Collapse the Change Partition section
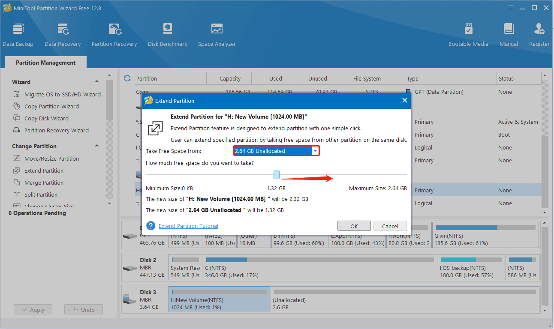Viewport: 554px width, 329px height. [97, 146]
